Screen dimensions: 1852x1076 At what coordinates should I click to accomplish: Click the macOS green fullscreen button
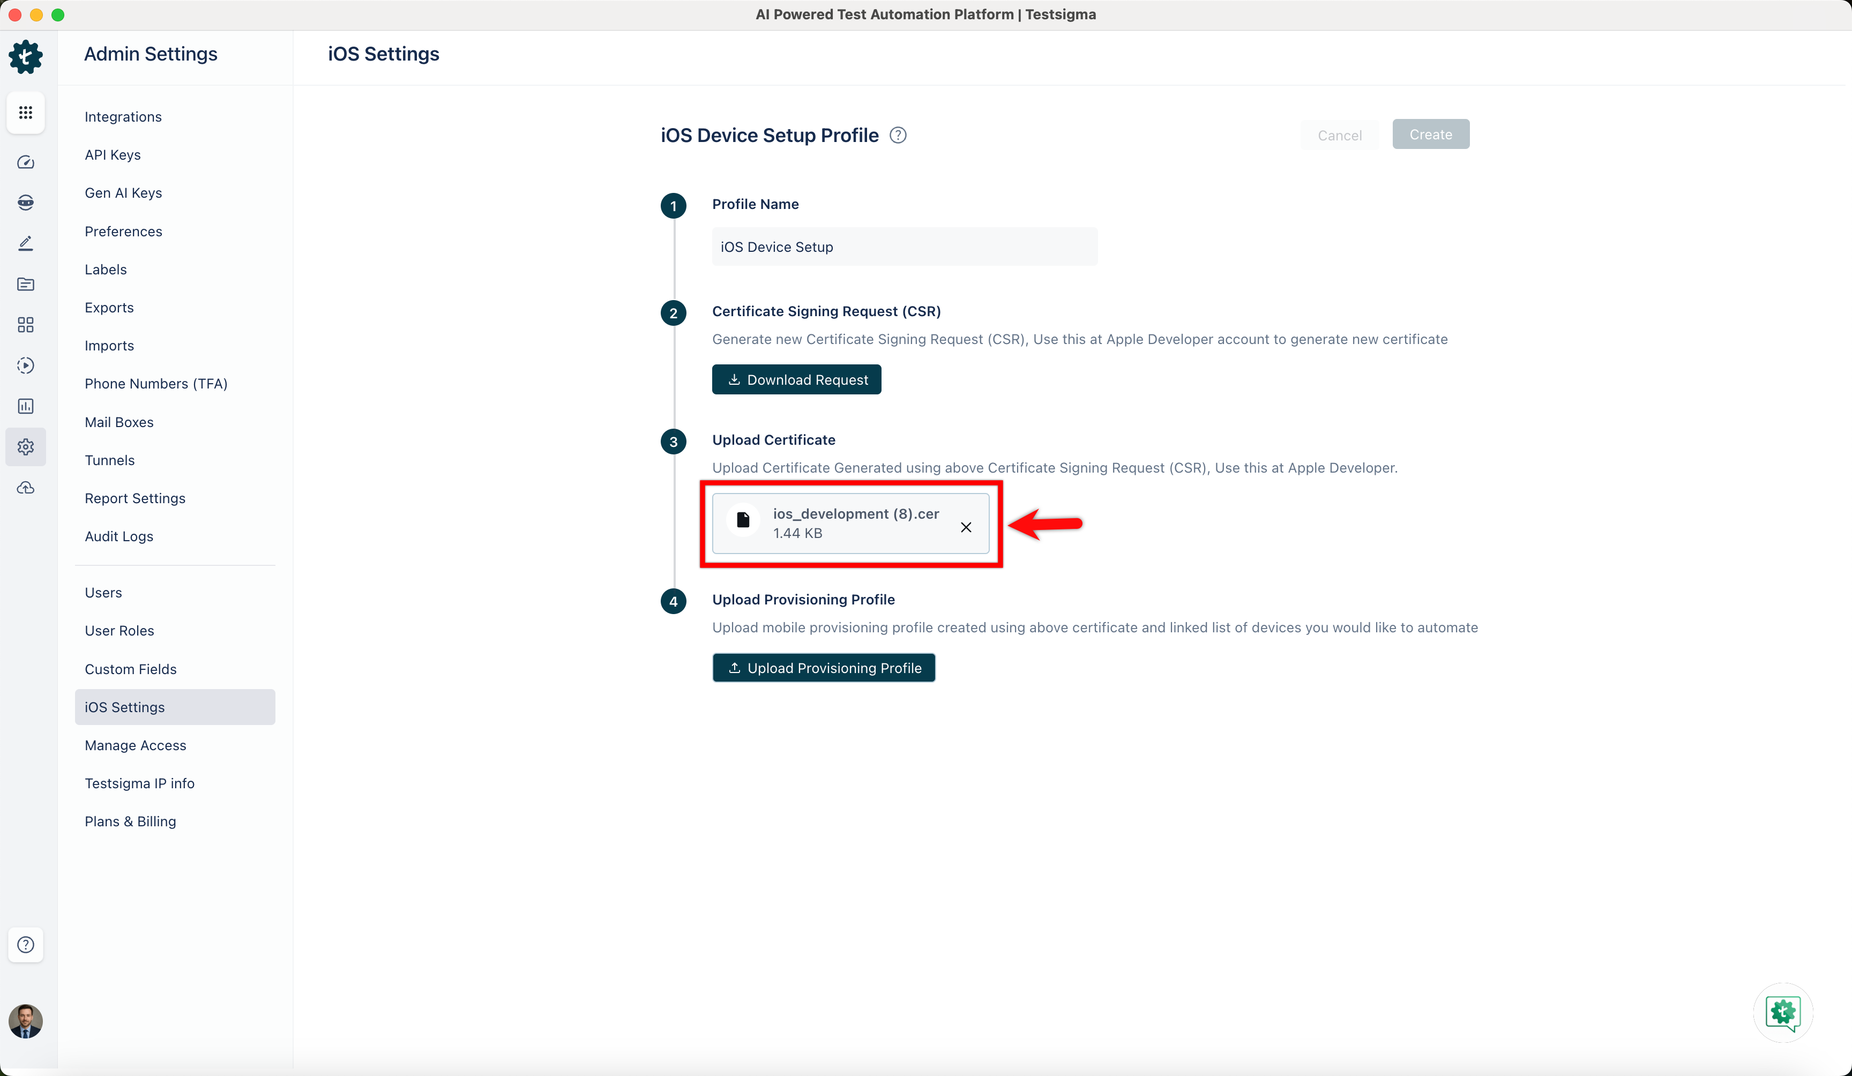tap(58, 14)
